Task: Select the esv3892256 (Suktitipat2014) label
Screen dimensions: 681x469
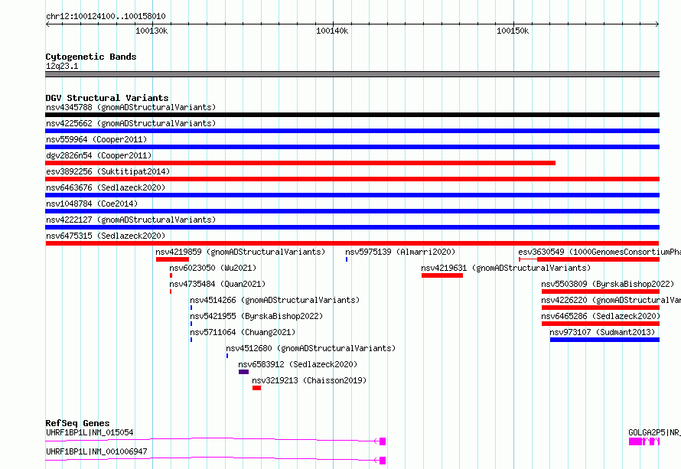Action: tap(108, 171)
